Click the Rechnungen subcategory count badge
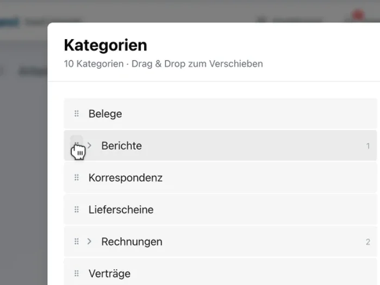 point(368,242)
